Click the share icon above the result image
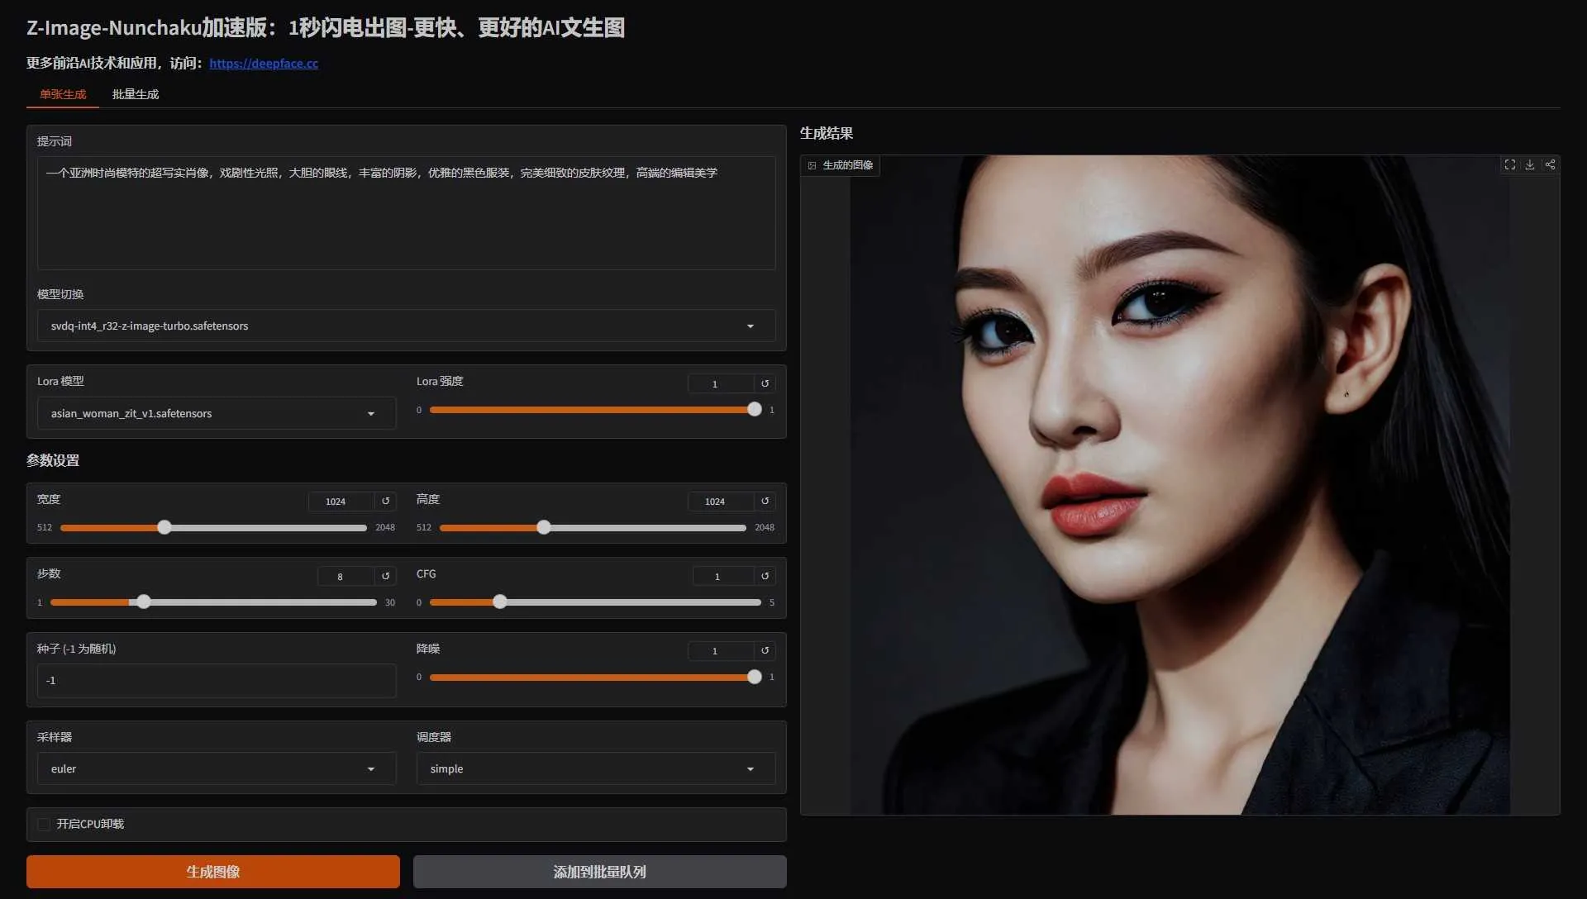This screenshot has width=1587, height=899. point(1550,164)
